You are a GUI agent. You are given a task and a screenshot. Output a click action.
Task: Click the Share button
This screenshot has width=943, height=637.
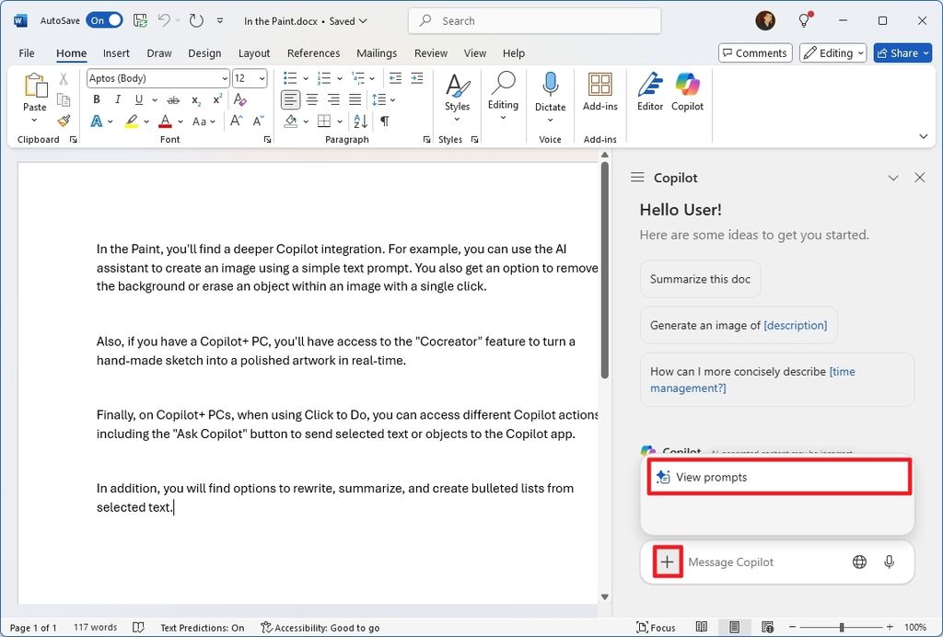point(902,52)
